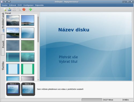Image resolution: width=134 pixels, height=102 pixels.
Task: Select cloudy coastal town background thumbnail
Action: pyautogui.click(x=13, y=20)
